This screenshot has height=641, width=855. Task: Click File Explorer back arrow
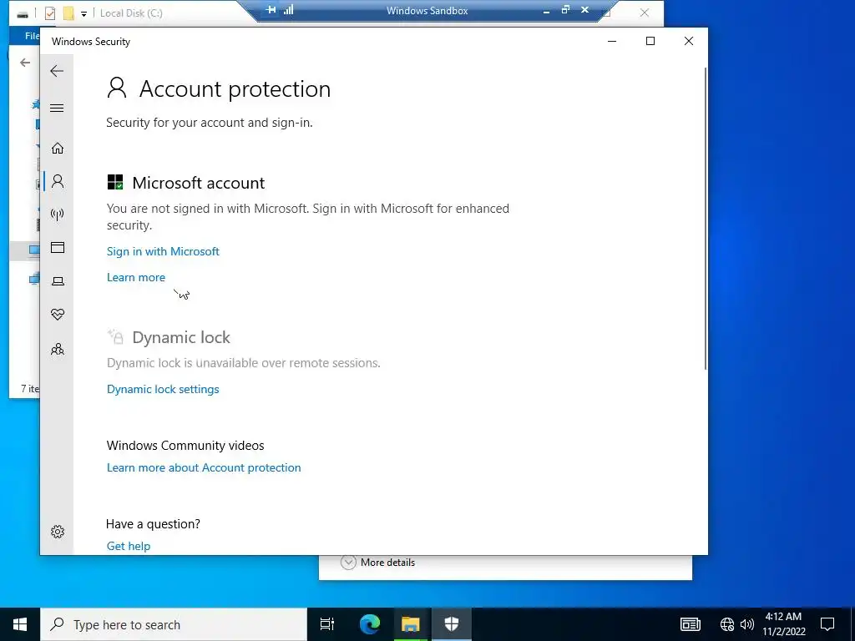point(25,63)
